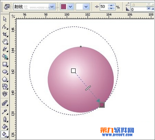Select the Freehand drawing tool
155x140 pixels.
[5, 49]
